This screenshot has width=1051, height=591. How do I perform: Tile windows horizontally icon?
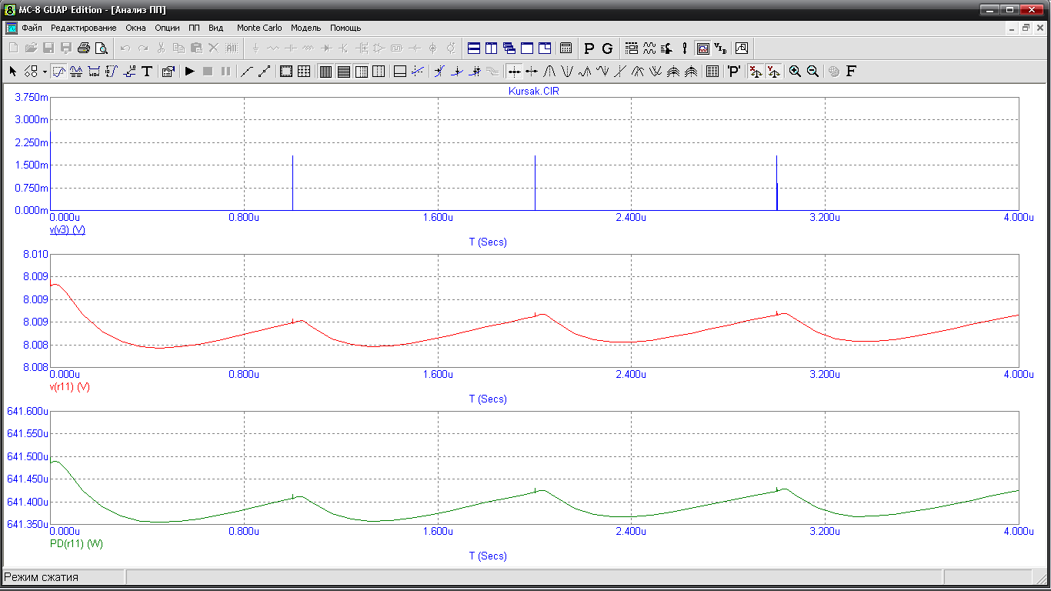474,48
